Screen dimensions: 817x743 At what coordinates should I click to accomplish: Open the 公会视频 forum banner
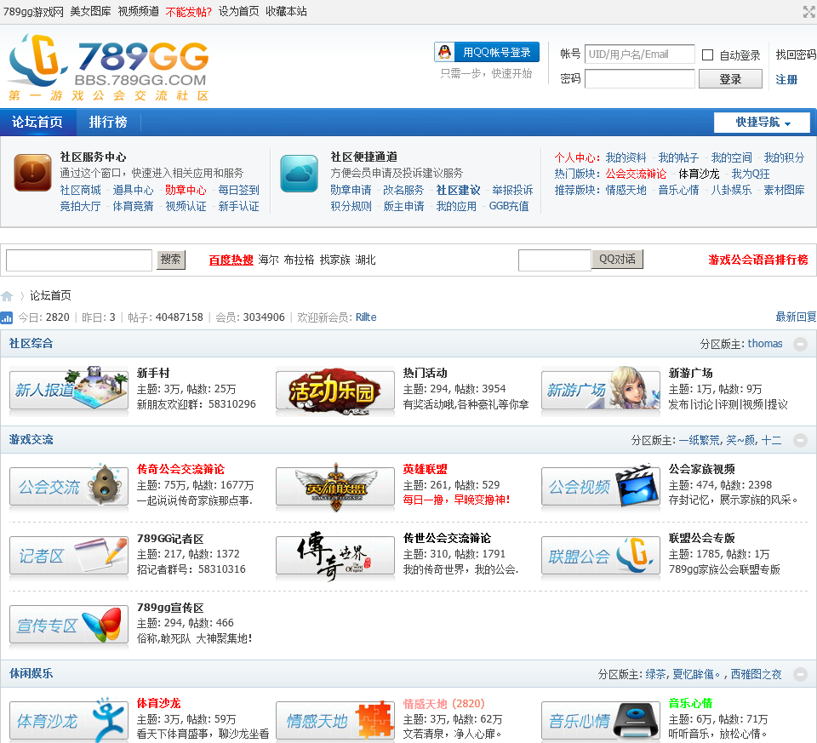[601, 486]
